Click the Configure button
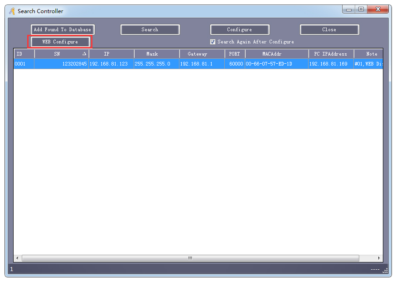The height and width of the screenshot is (281, 396). point(240,29)
